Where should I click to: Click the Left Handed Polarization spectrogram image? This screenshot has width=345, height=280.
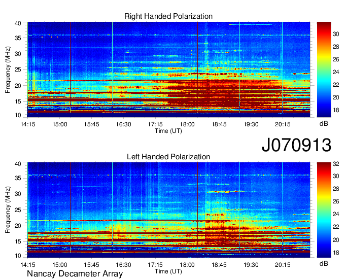pos(168,210)
